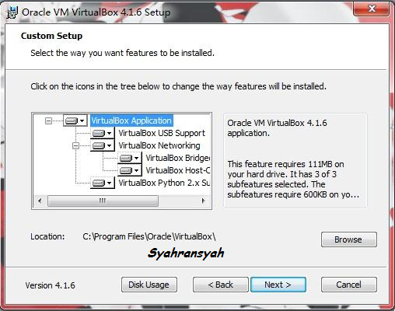Image resolution: width=395 pixels, height=311 pixels.
Task: Click the feature tree horizontal scrollbar thumb
Action: coord(103,201)
